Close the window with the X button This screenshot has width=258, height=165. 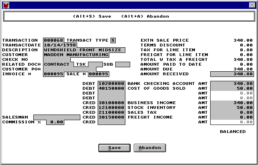click(252, 5)
